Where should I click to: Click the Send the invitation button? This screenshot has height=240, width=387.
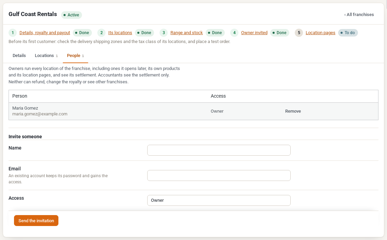(36, 221)
